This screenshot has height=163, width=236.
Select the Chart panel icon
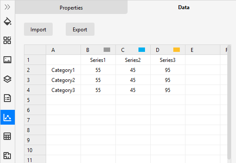click(7, 117)
